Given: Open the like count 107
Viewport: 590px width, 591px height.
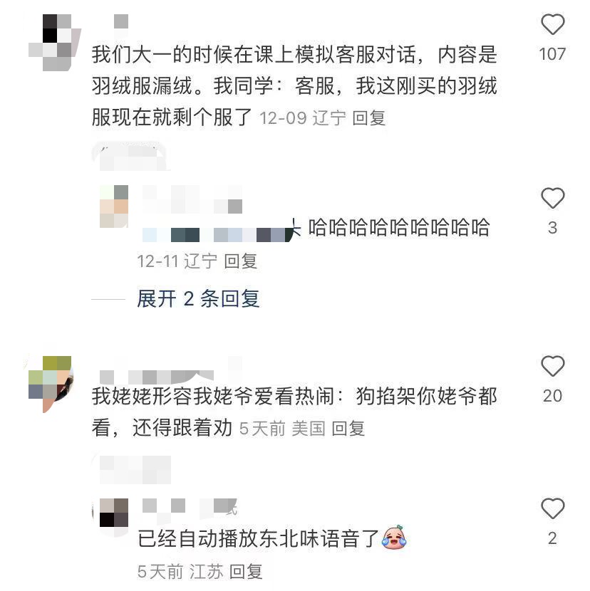Looking at the screenshot, I should point(552,54).
